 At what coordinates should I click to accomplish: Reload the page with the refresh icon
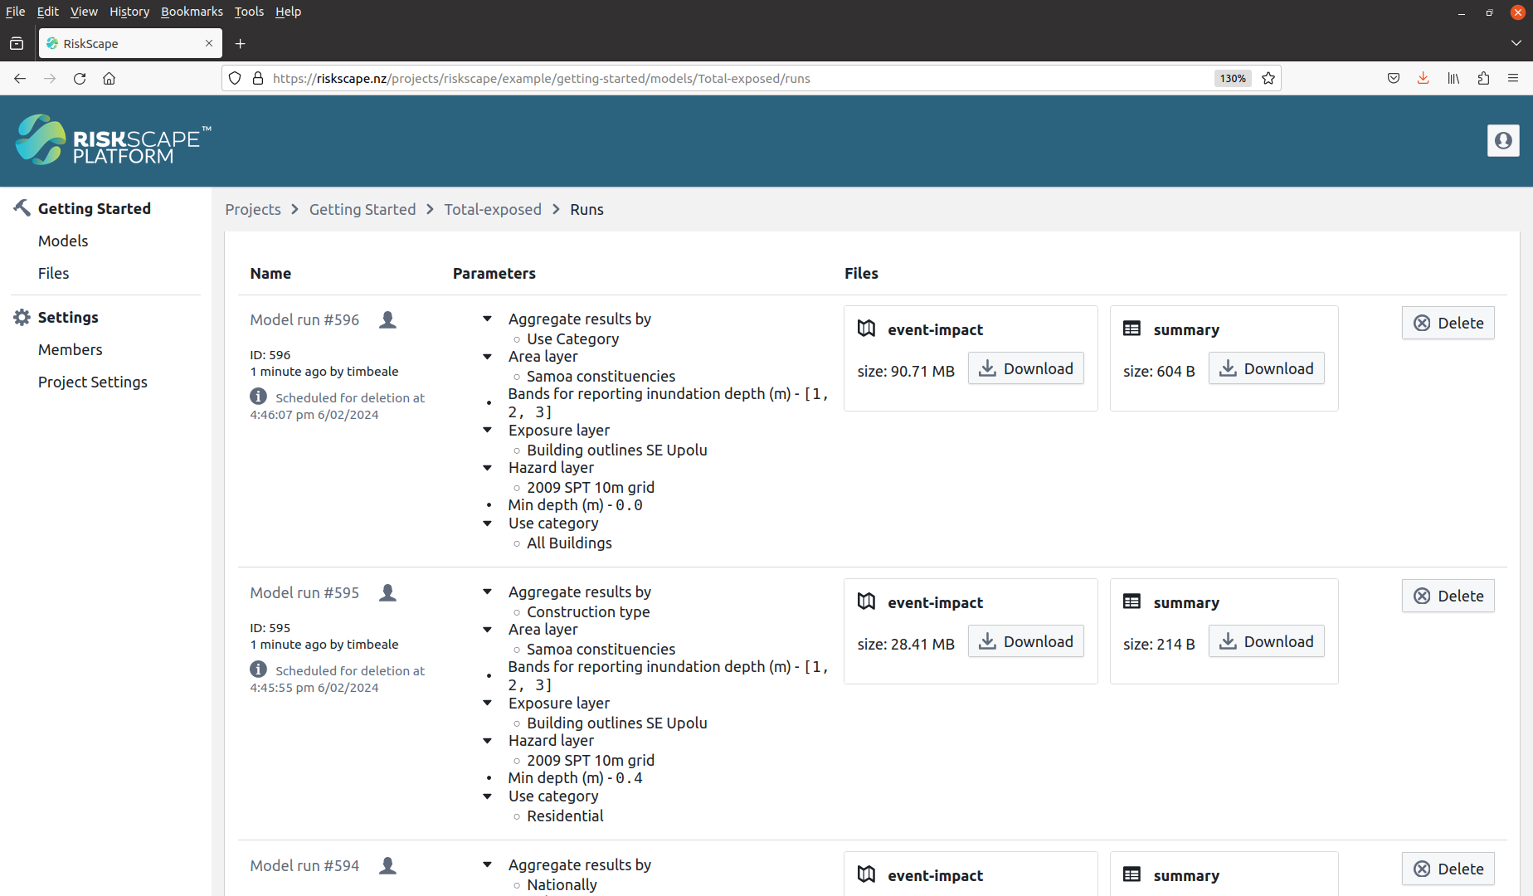click(x=80, y=78)
